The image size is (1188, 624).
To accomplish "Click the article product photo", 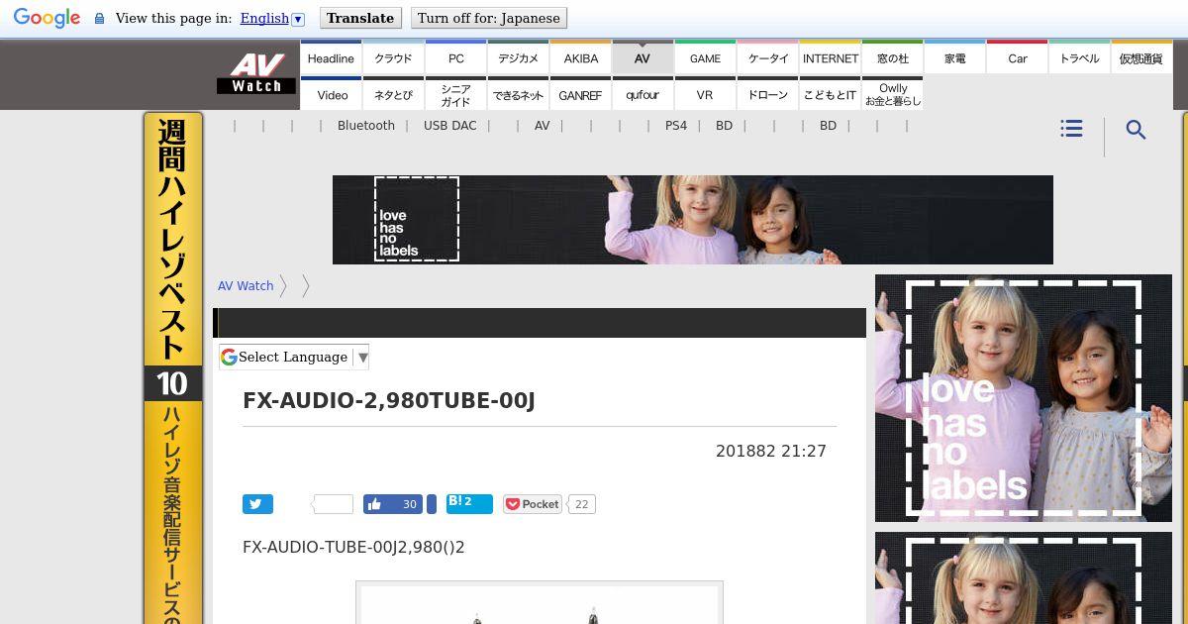I will tap(540, 602).
